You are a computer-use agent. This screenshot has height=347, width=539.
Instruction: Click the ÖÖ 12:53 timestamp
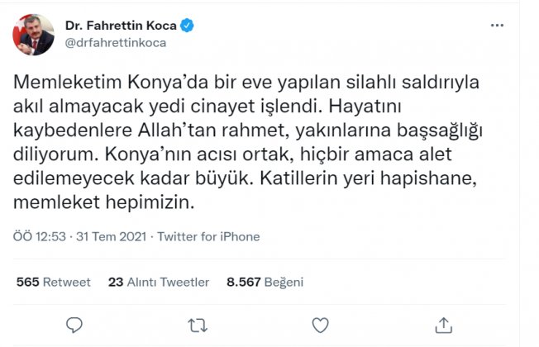40,237
